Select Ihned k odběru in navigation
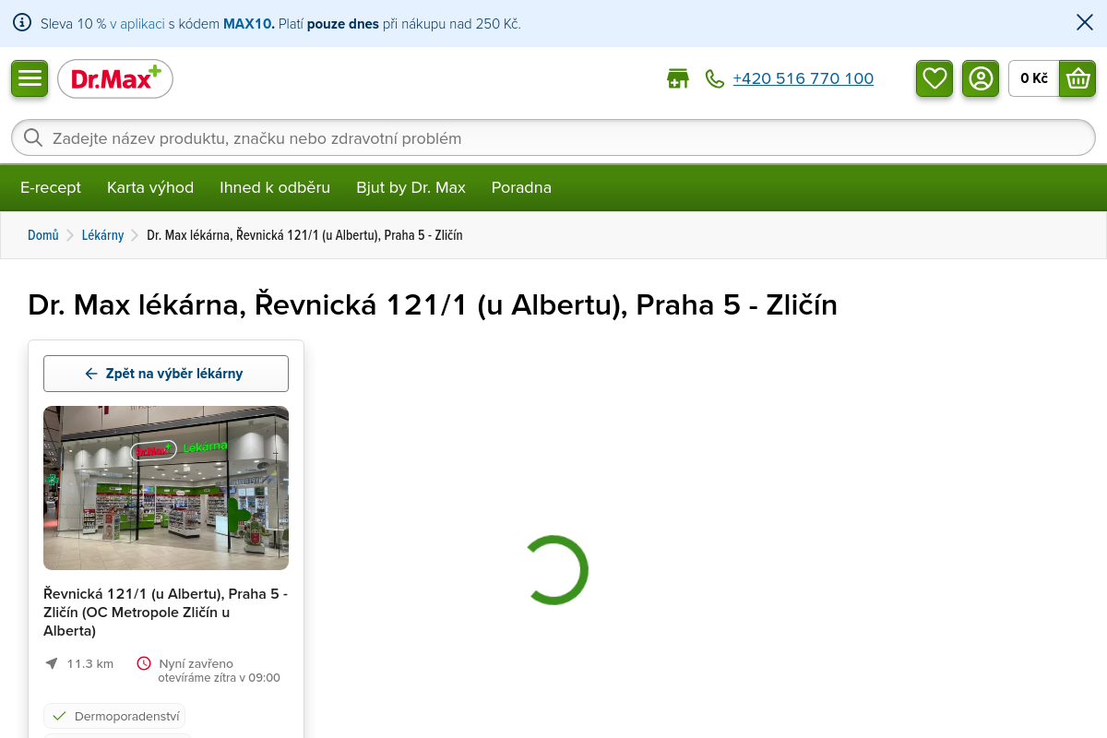 click(275, 188)
